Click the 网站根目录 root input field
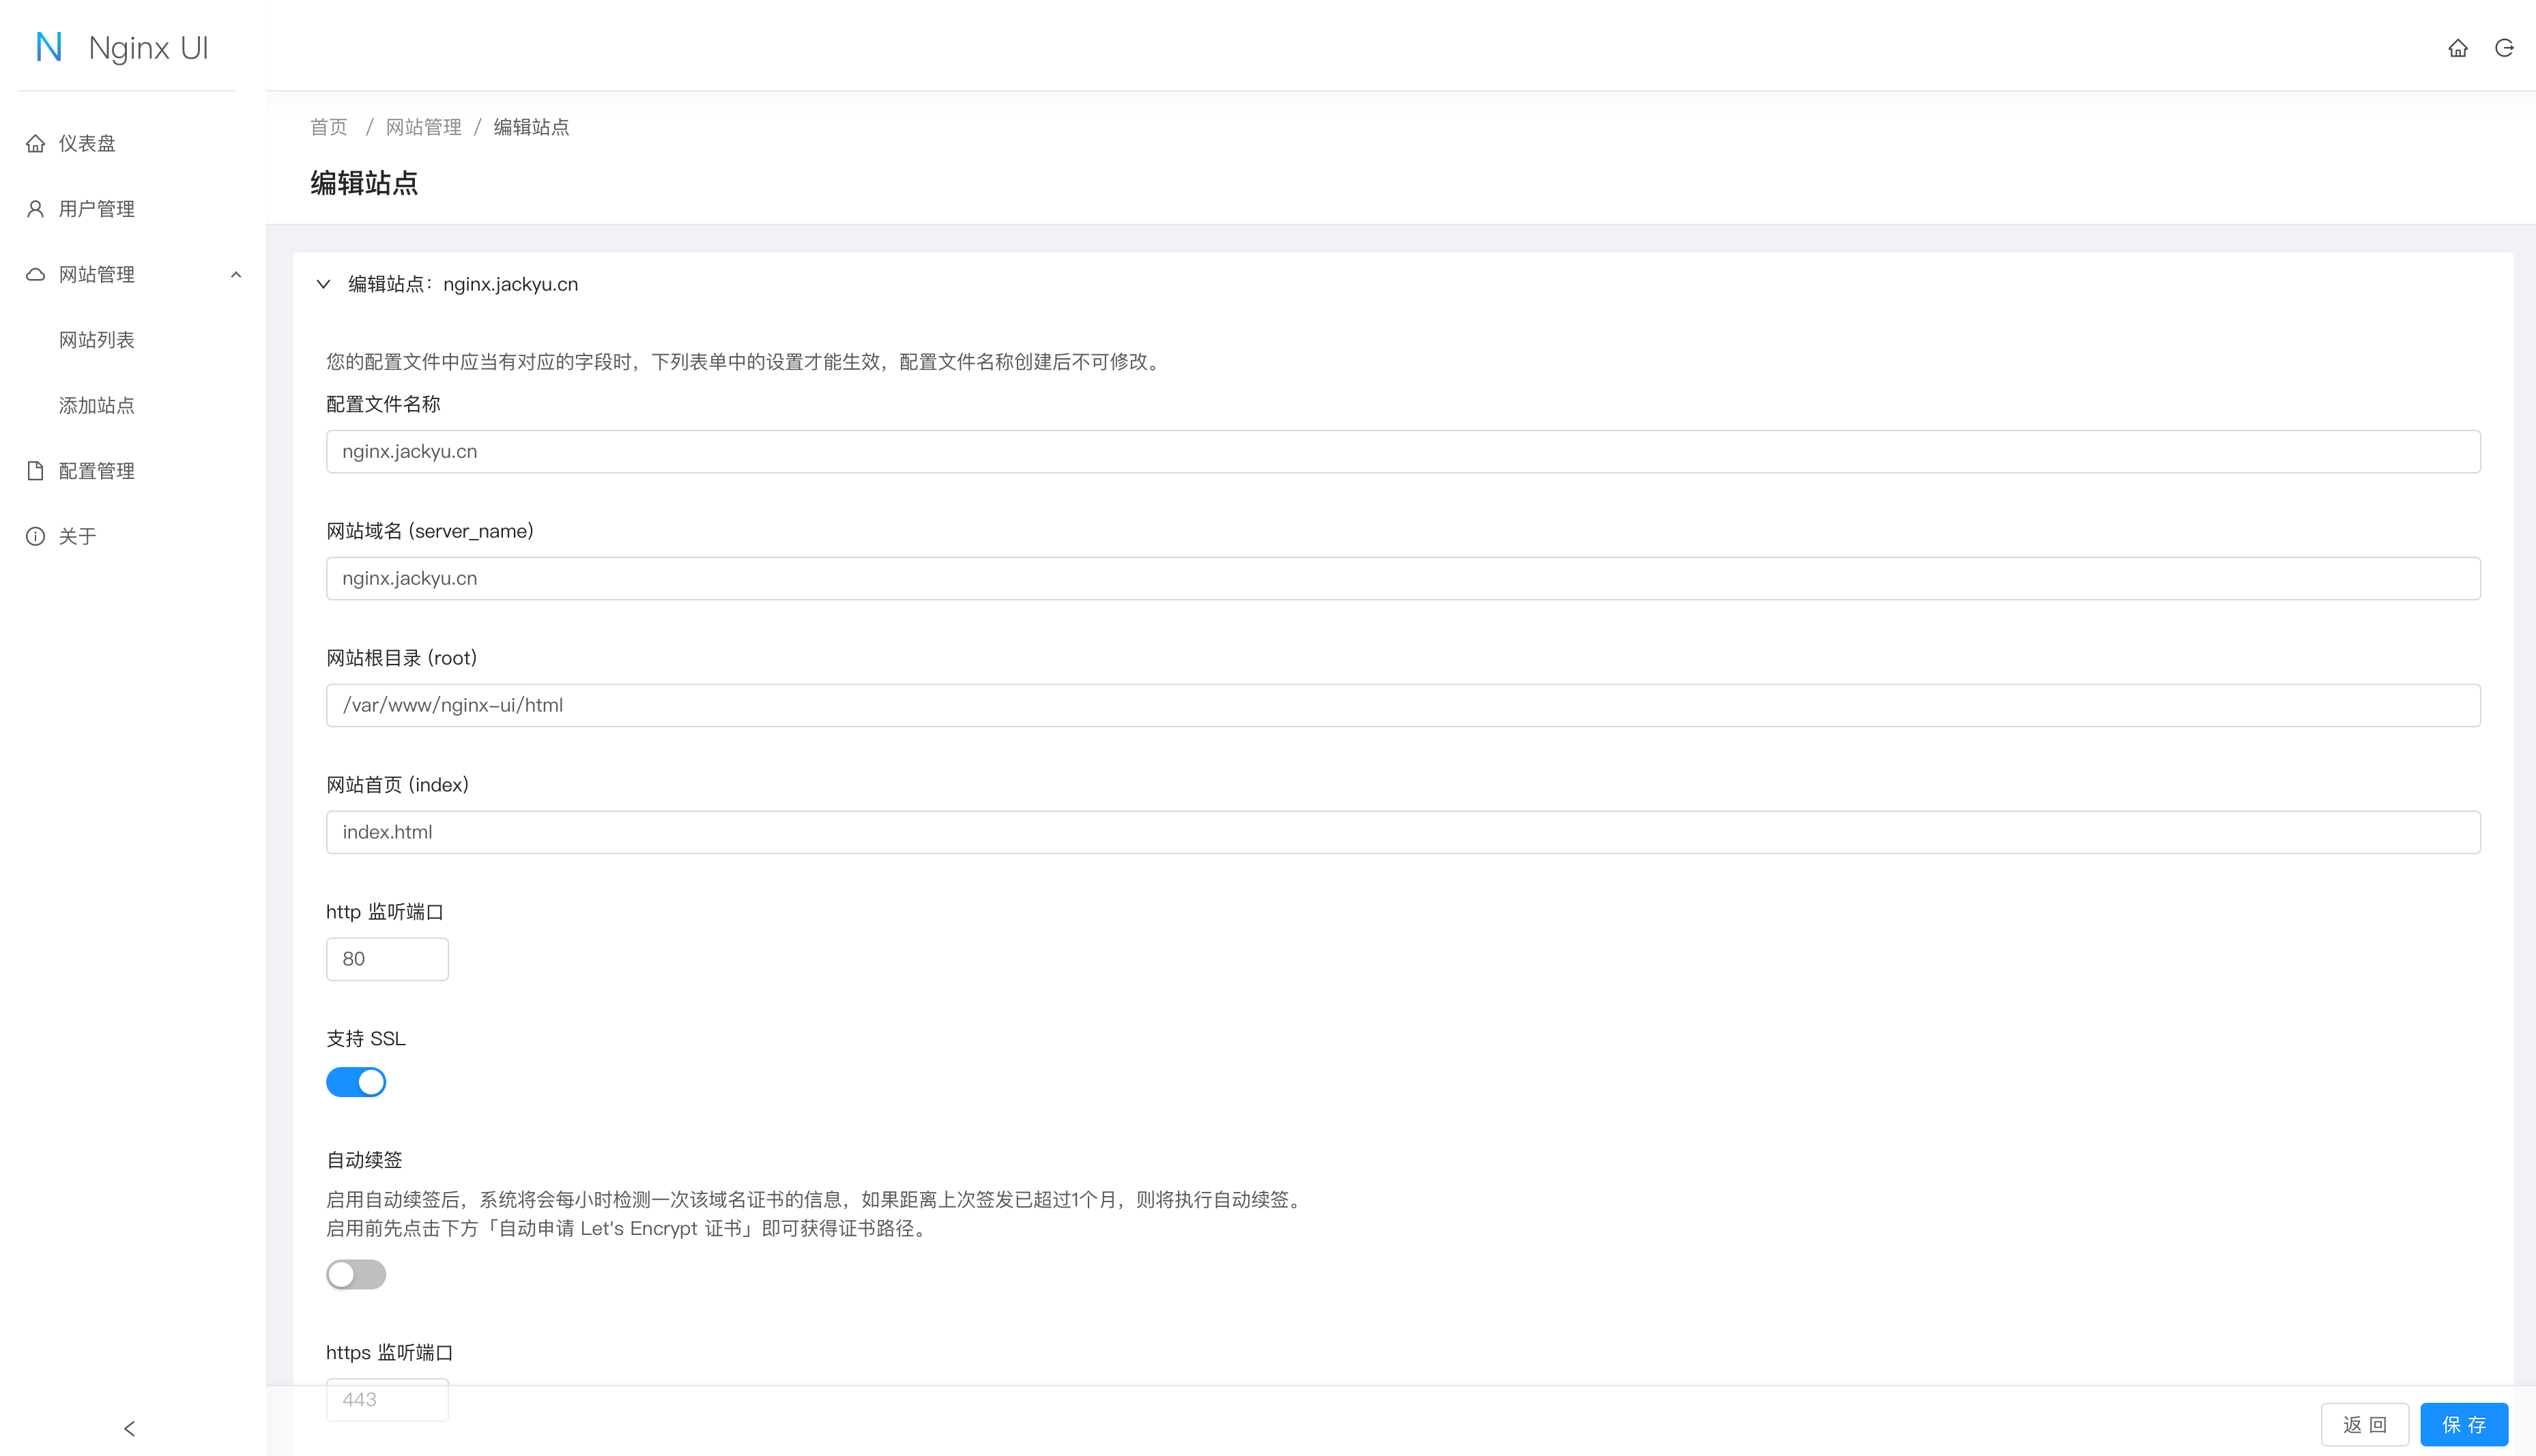Screen dimensions: 2536x1456 pos(1402,705)
